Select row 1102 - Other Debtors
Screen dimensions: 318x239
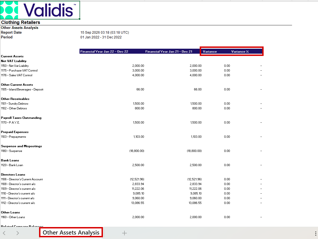[14, 108]
